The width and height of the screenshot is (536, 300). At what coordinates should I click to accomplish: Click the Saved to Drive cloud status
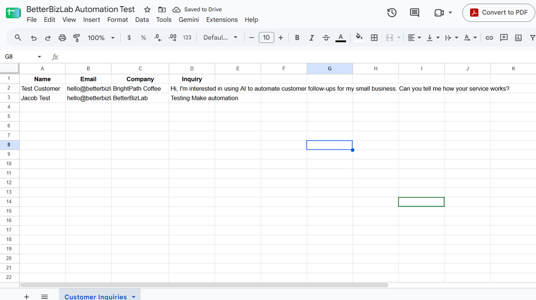197,9
